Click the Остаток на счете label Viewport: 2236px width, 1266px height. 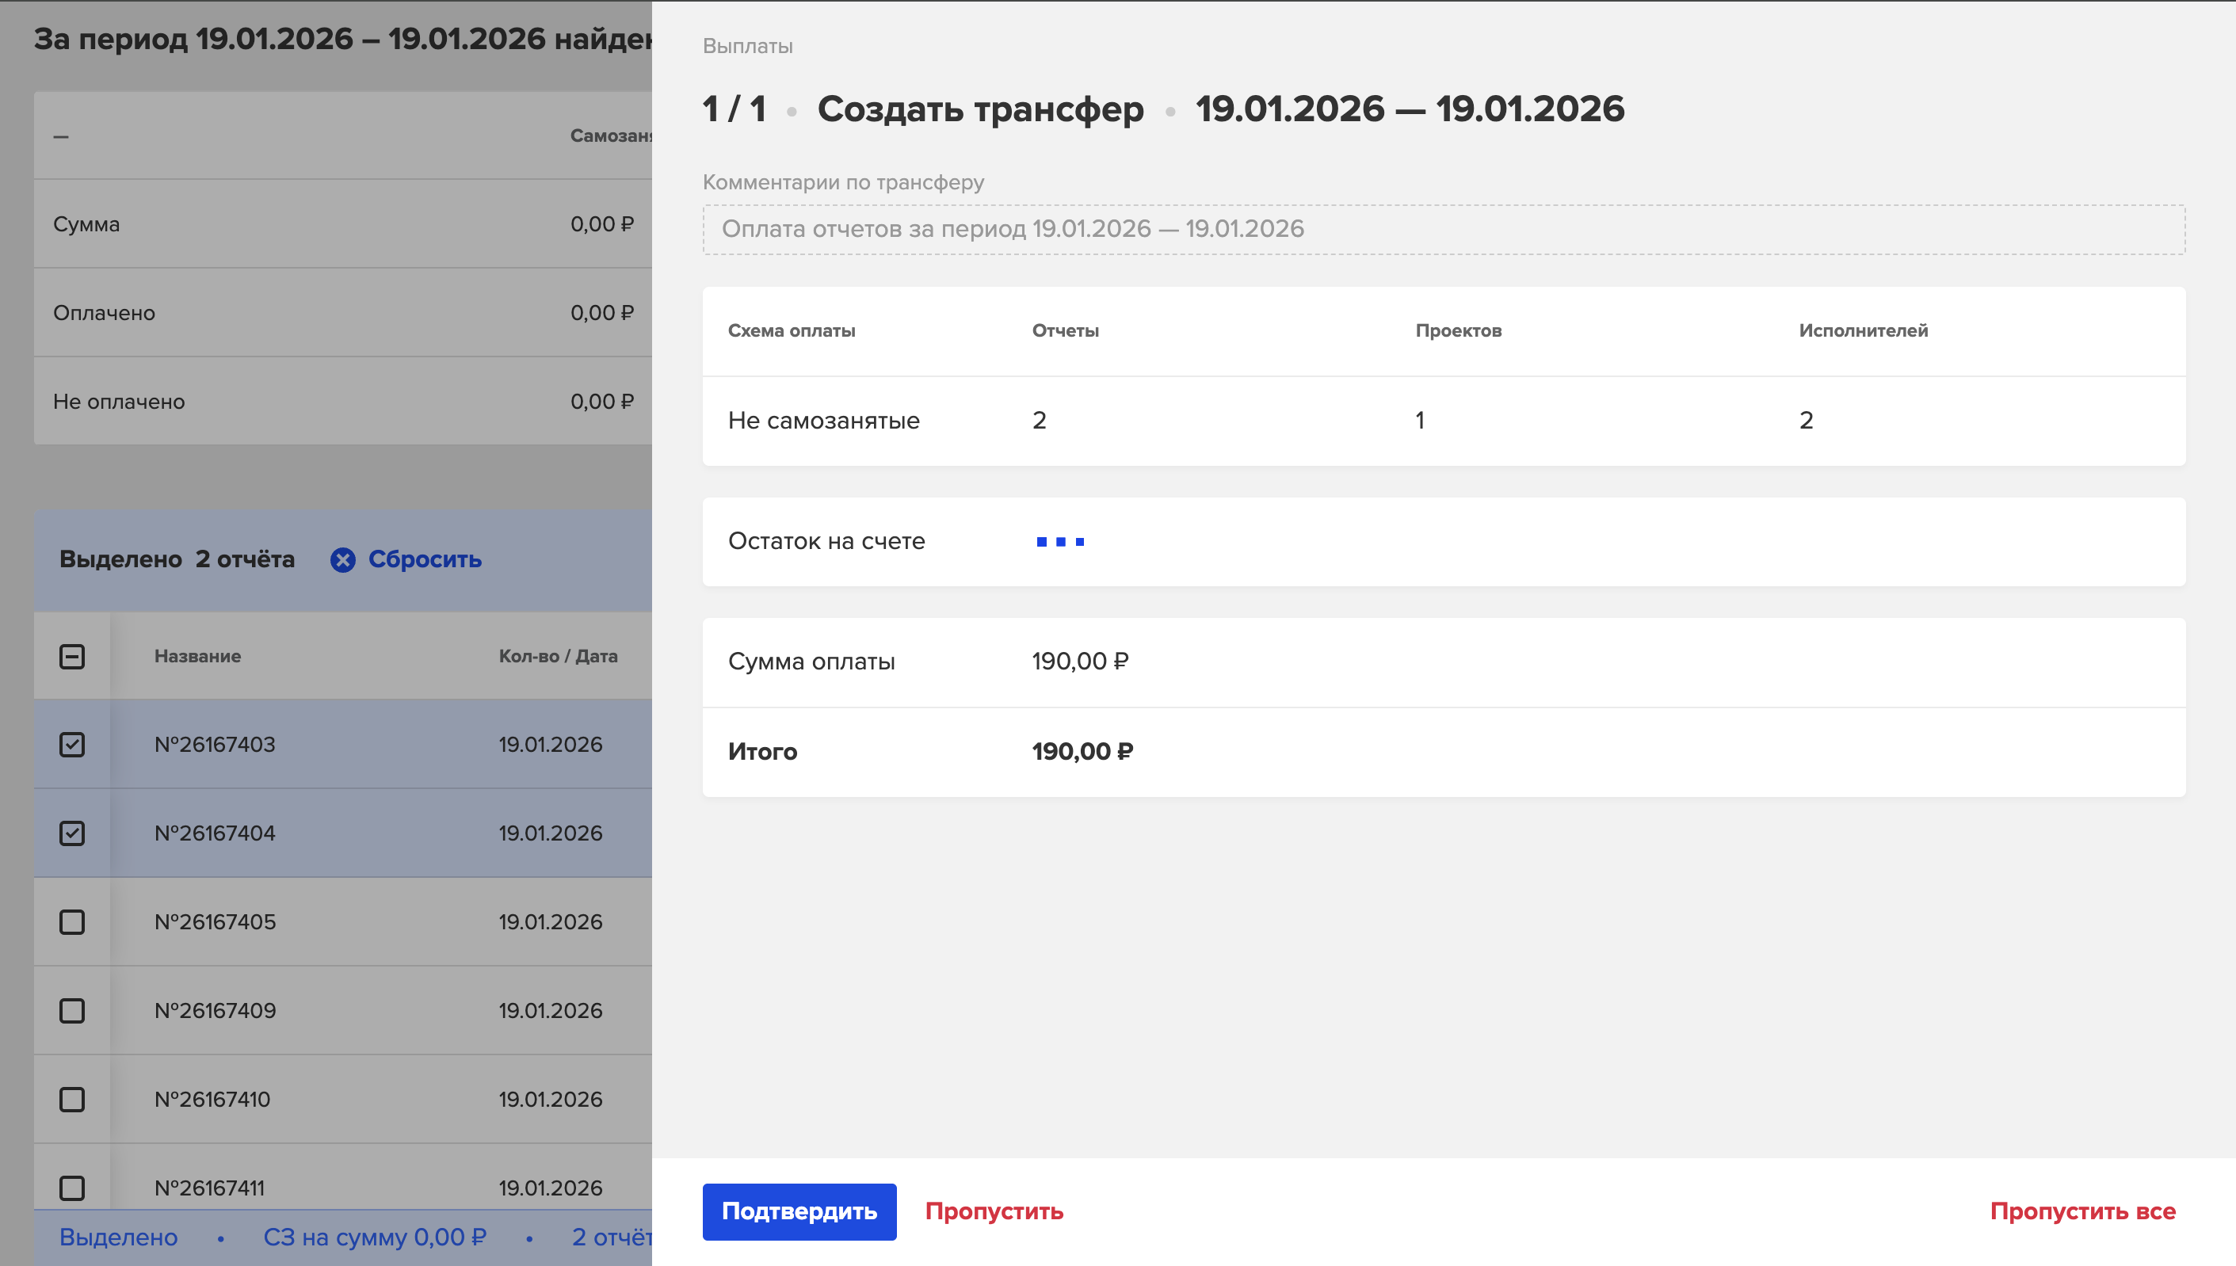click(826, 542)
